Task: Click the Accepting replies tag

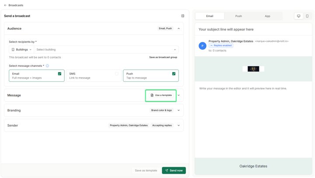Action: point(162,125)
